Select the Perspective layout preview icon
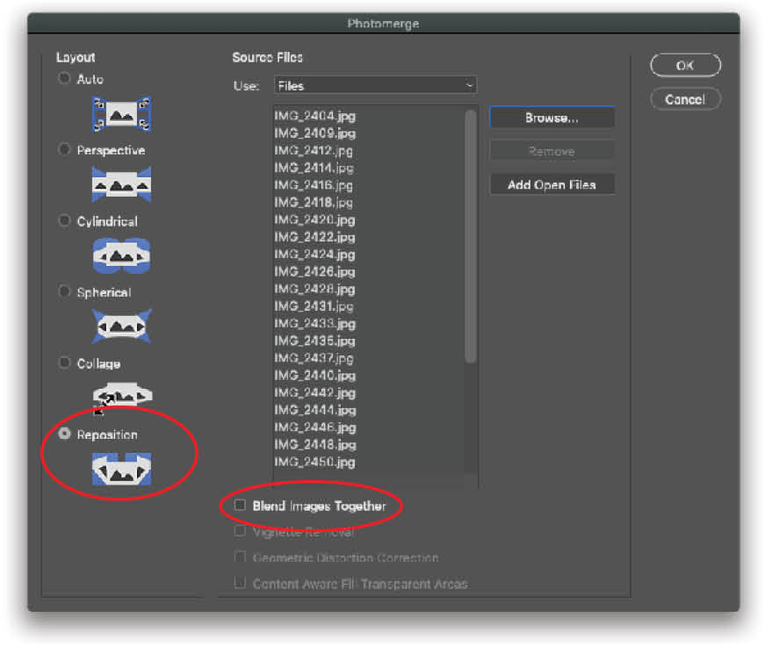The height and width of the screenshot is (646, 764). (121, 183)
